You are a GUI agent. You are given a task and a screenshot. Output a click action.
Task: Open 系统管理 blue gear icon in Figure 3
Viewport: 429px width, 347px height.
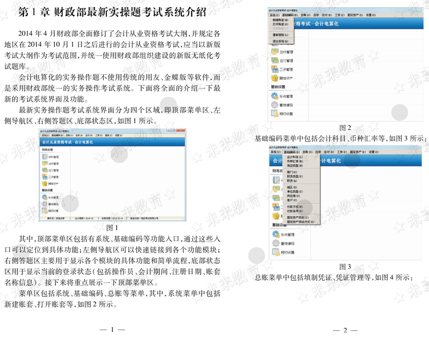click(276, 234)
